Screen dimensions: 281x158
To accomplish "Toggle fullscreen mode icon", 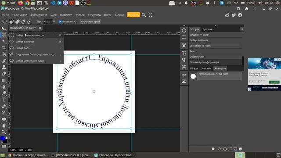I will (151, 15).
